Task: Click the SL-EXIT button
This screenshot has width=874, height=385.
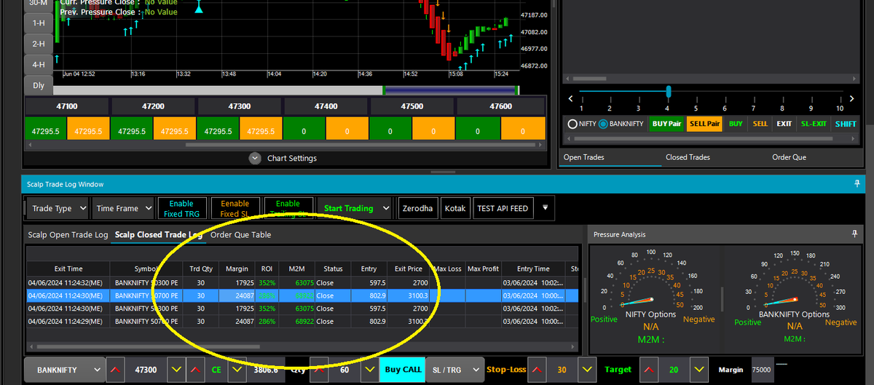Action: tap(814, 124)
